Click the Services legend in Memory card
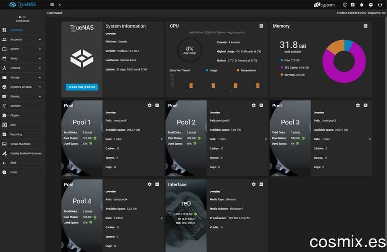Image resolution: width=387 pixels, height=252 pixels. (x=293, y=75)
